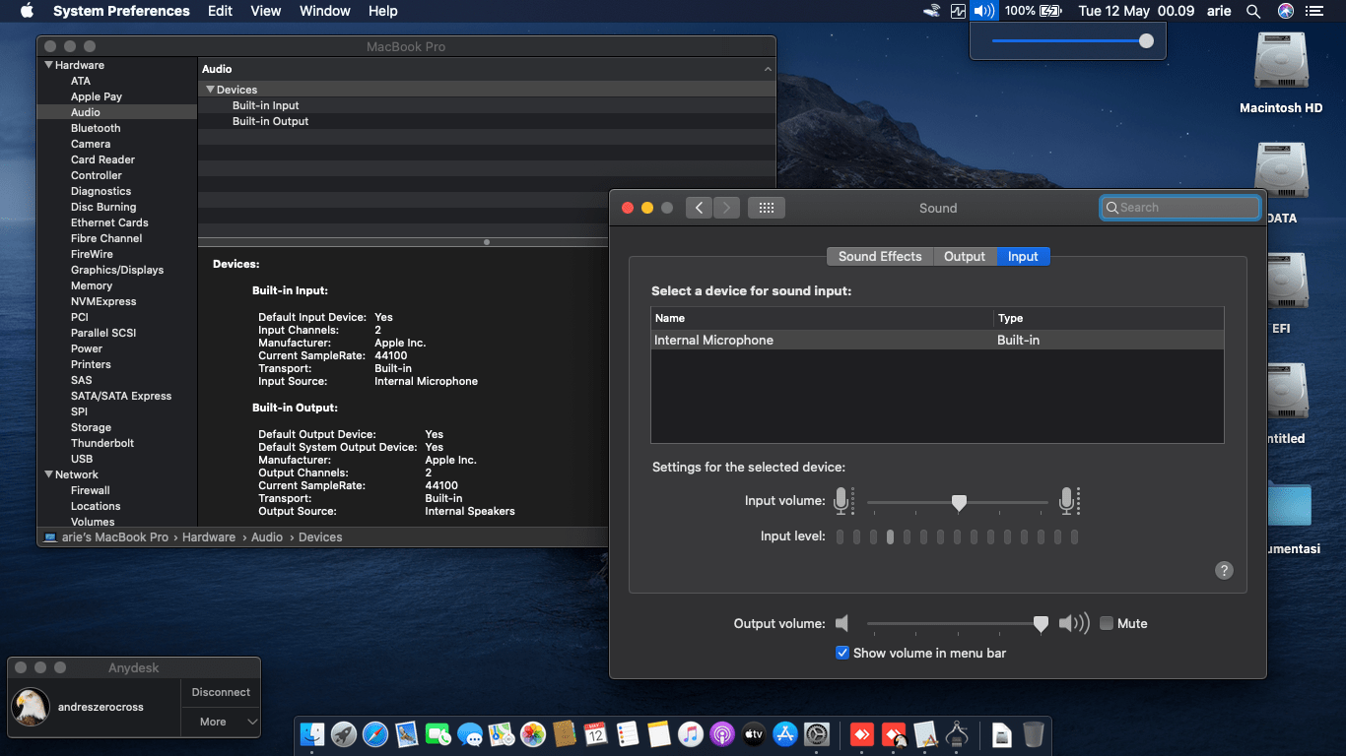Click the arie user name in menu bar

1219,11
